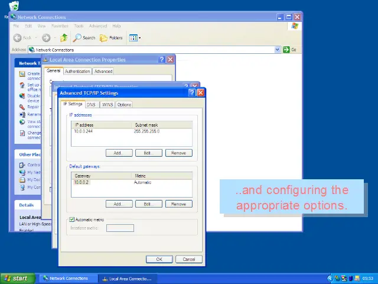Select the 10.0.0.2 gateway entry

[81, 182]
